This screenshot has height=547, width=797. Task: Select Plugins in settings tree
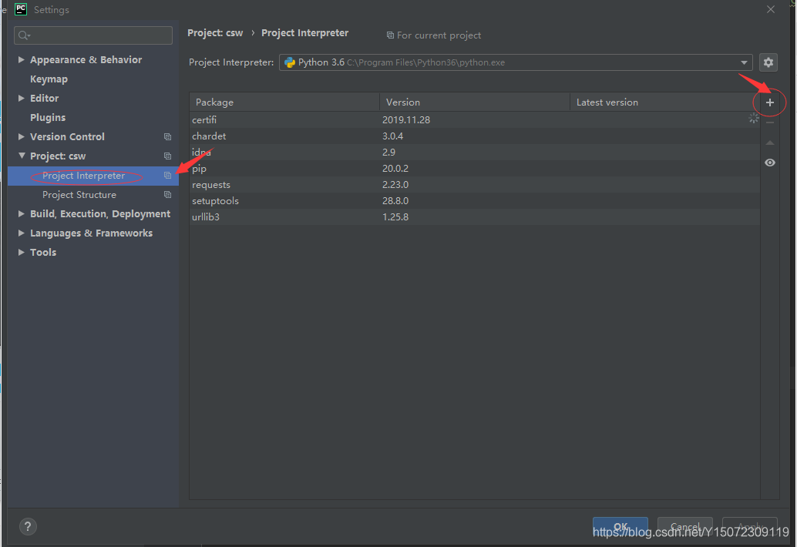(x=48, y=118)
